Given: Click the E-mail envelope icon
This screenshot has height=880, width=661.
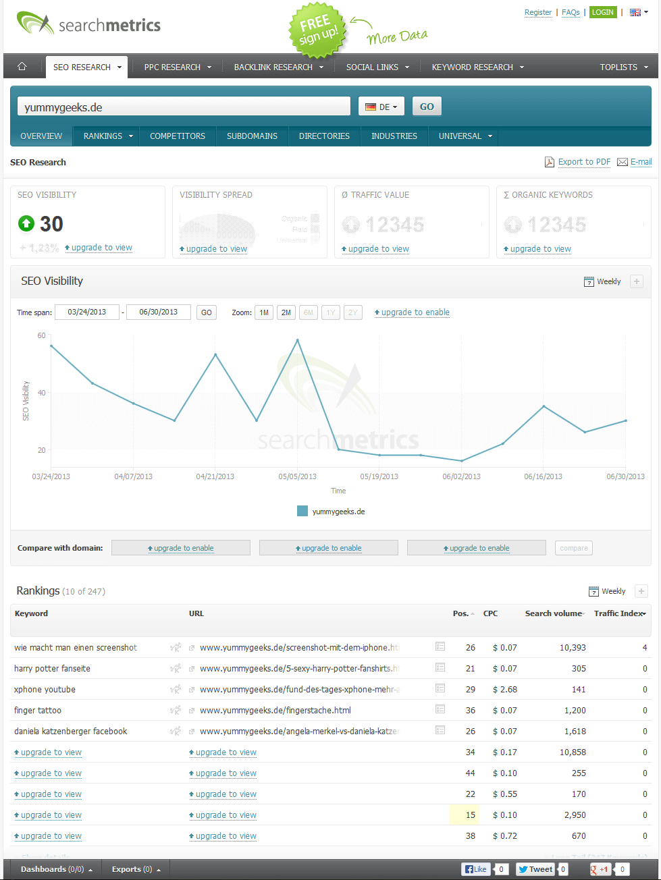Looking at the screenshot, I should tap(623, 162).
